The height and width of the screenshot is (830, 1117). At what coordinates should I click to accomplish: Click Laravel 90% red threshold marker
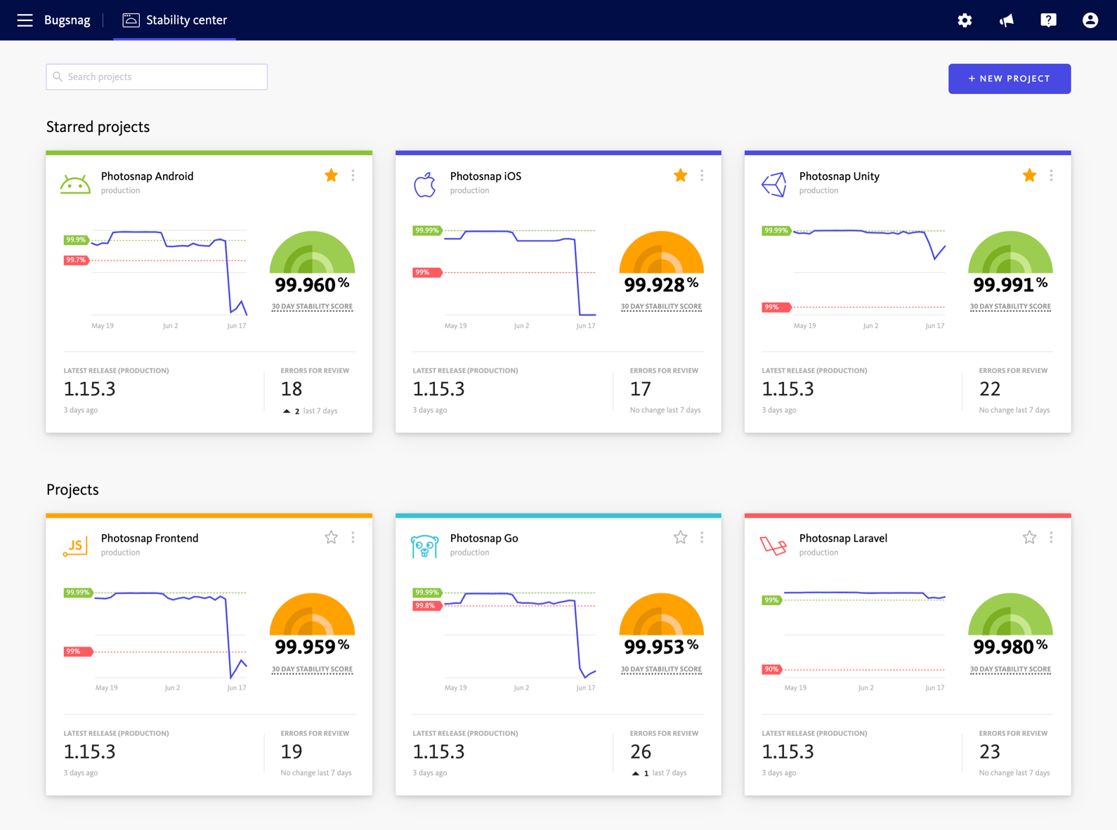click(x=771, y=669)
